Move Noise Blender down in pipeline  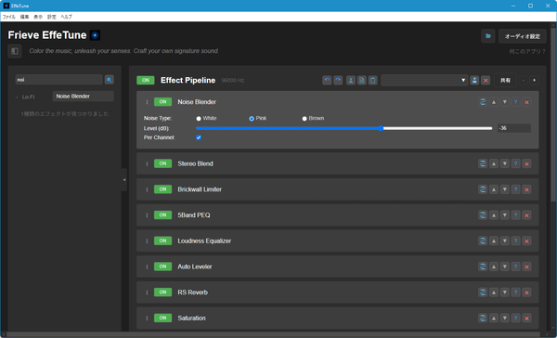tap(505, 102)
